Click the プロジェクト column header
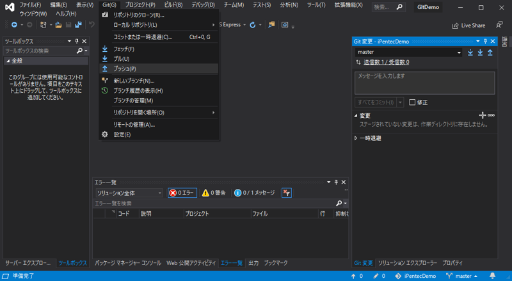The width and height of the screenshot is (512, 281). coord(216,214)
